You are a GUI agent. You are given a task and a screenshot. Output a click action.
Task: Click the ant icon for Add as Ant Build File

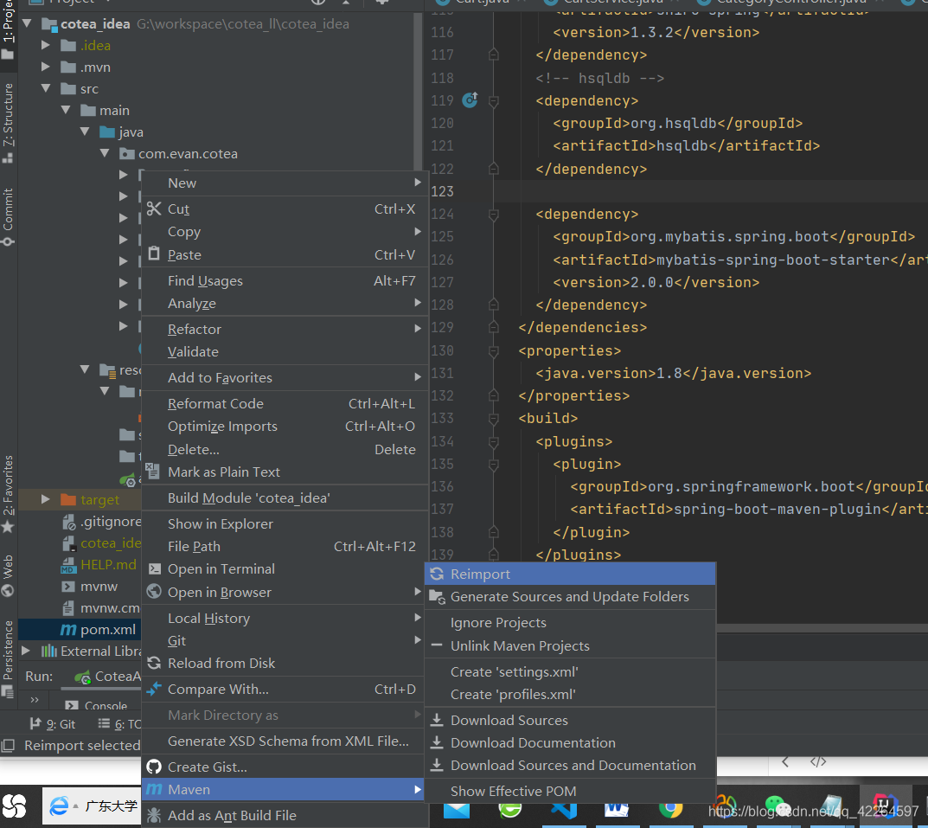(154, 815)
